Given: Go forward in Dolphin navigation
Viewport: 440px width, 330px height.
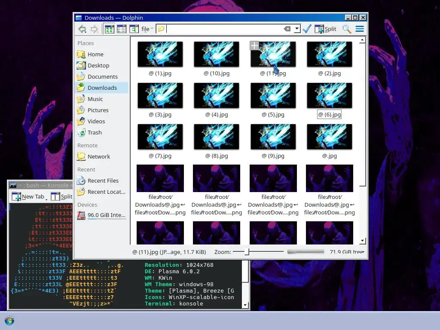Looking at the screenshot, I should pos(95,29).
